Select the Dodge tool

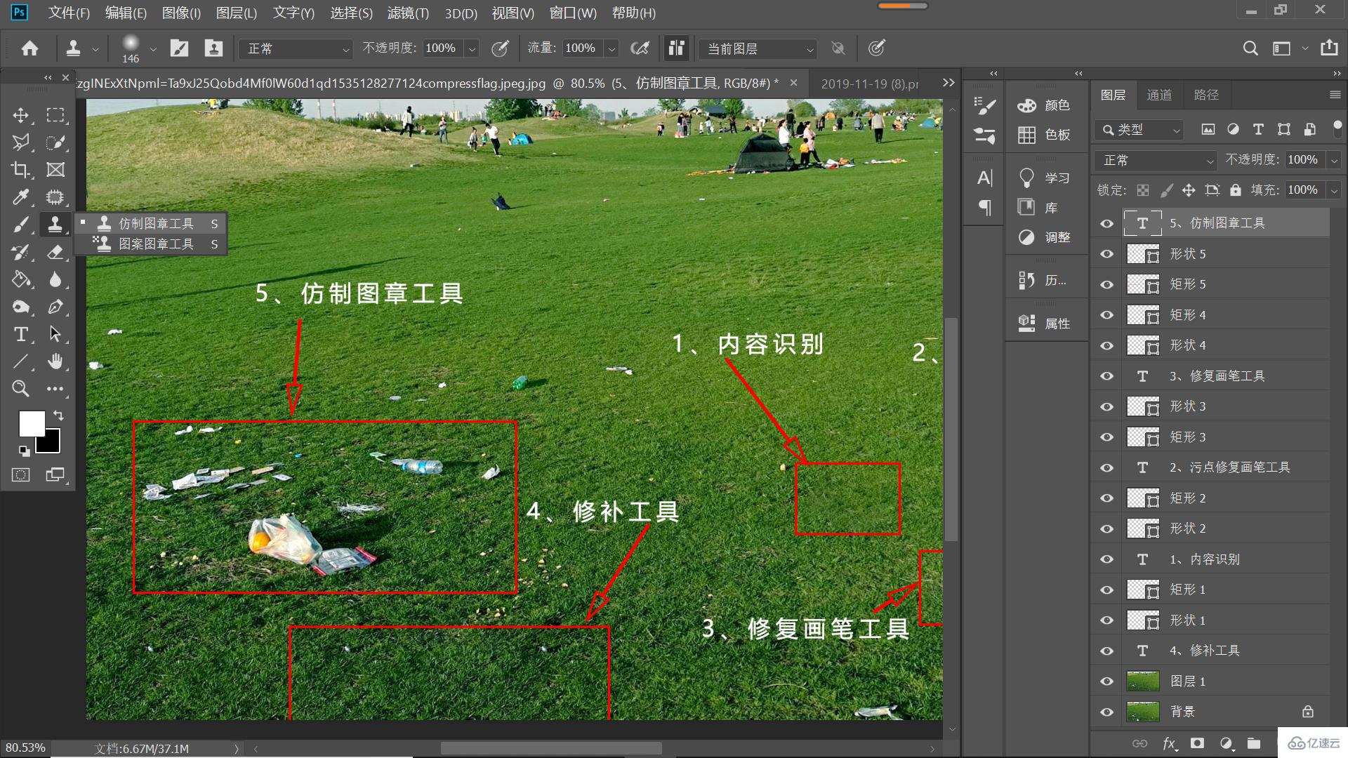pyautogui.click(x=21, y=307)
